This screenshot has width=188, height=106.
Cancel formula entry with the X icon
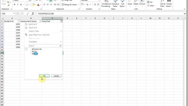point(22,14)
